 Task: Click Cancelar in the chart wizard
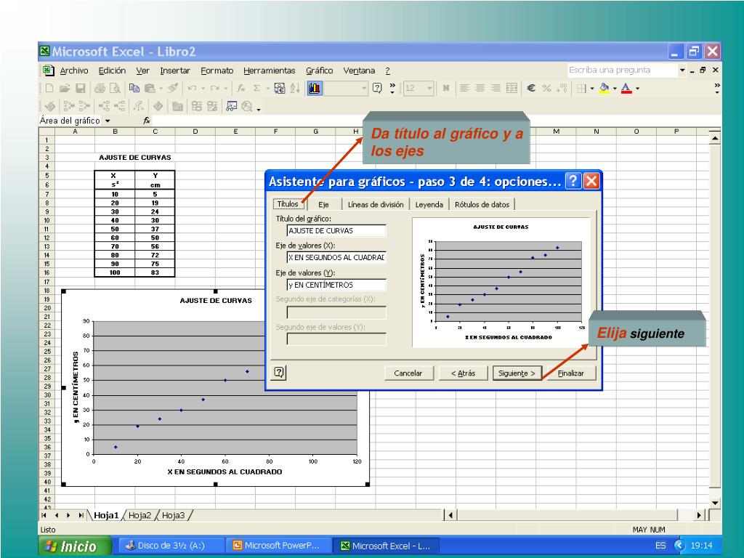pyautogui.click(x=408, y=373)
